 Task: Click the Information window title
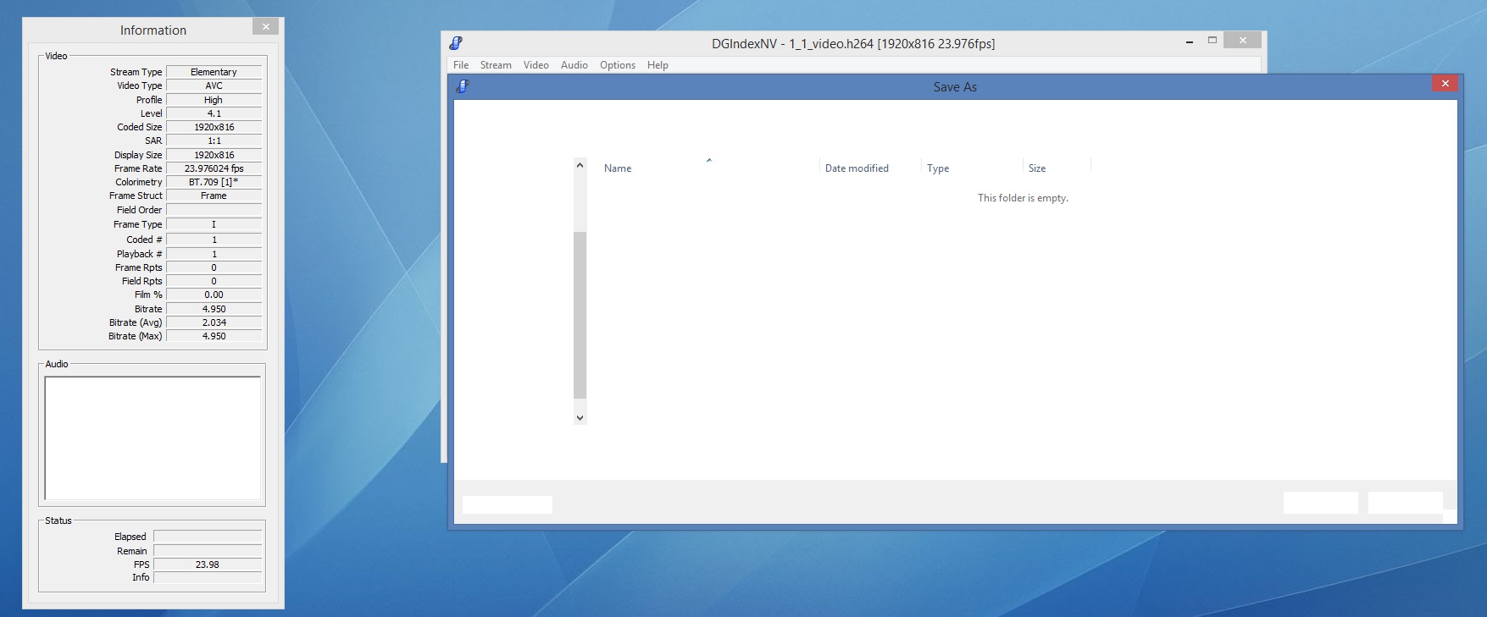click(x=153, y=30)
